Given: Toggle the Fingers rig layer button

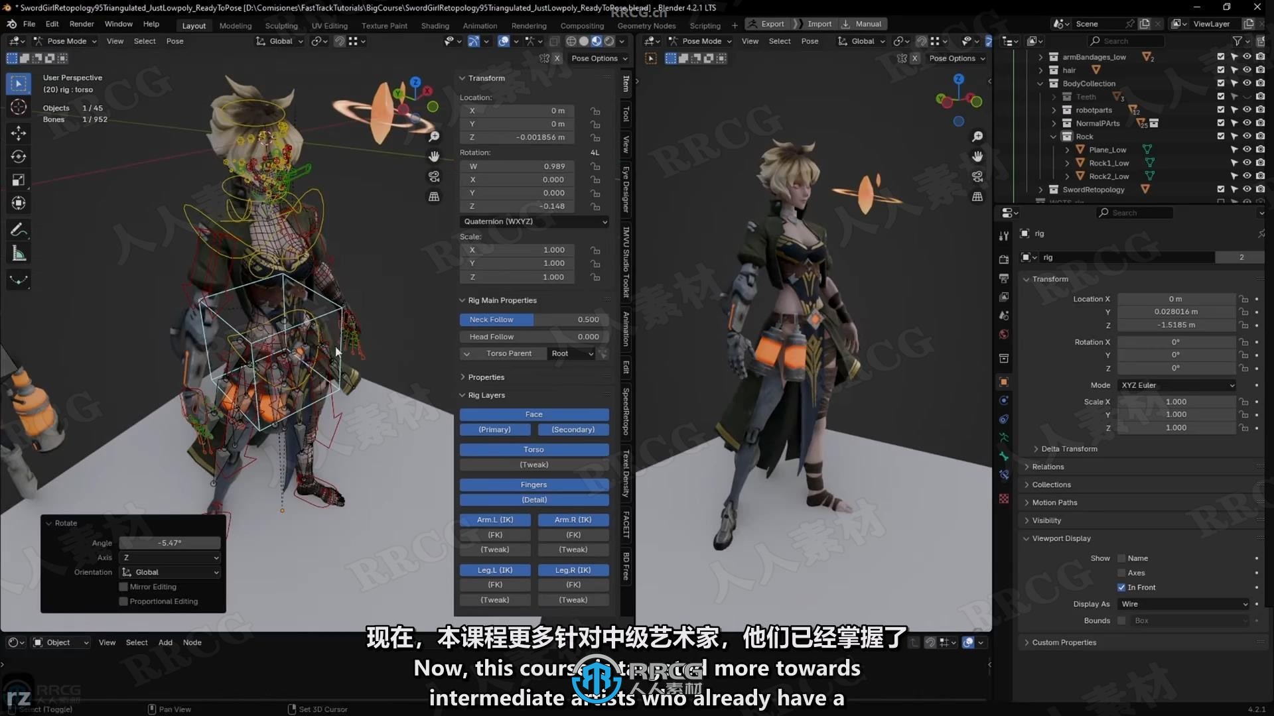Looking at the screenshot, I should coord(534,485).
